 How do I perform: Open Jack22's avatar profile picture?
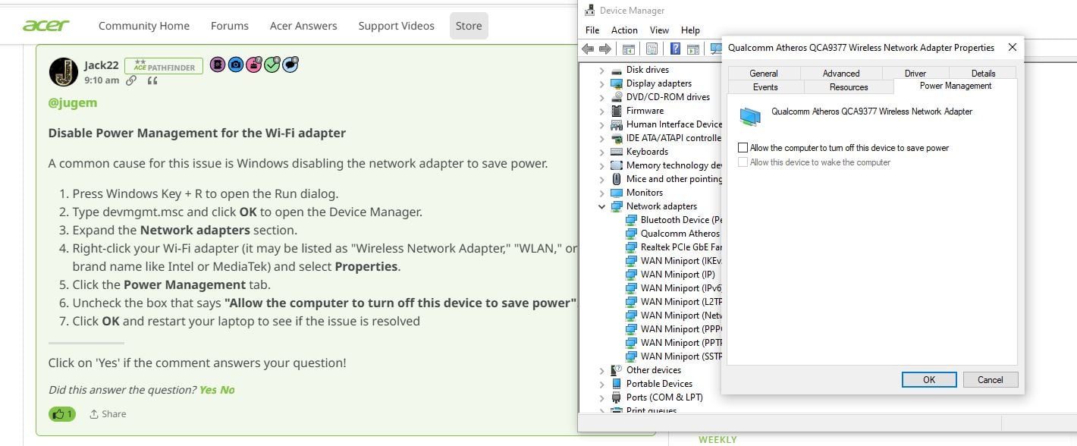tap(64, 72)
